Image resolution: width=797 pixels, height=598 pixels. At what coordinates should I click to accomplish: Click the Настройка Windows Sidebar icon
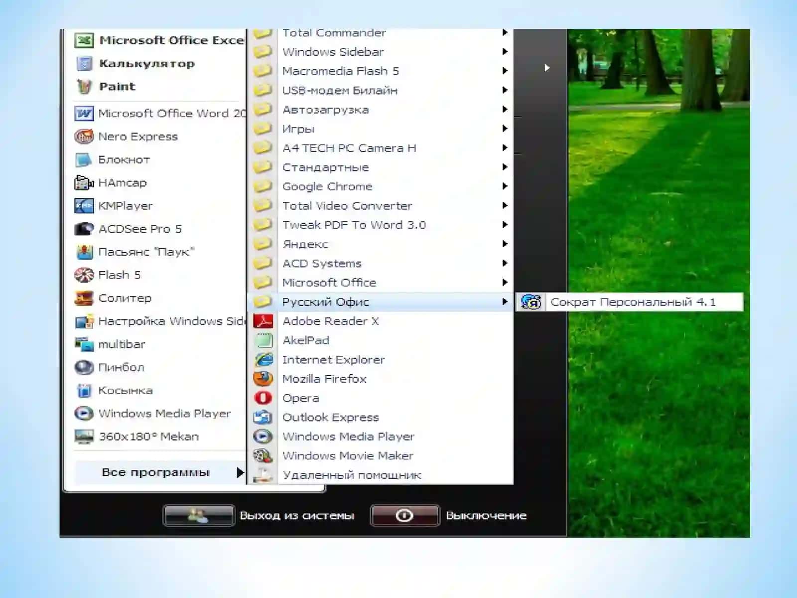tap(84, 321)
